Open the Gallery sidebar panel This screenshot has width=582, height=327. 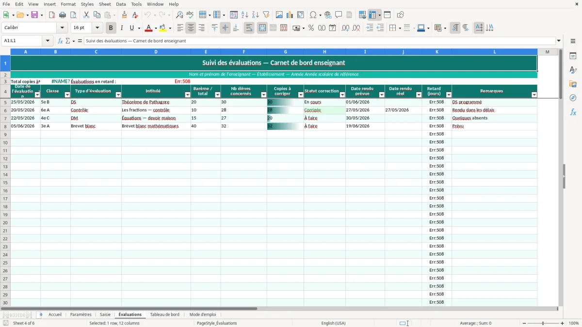point(573,84)
